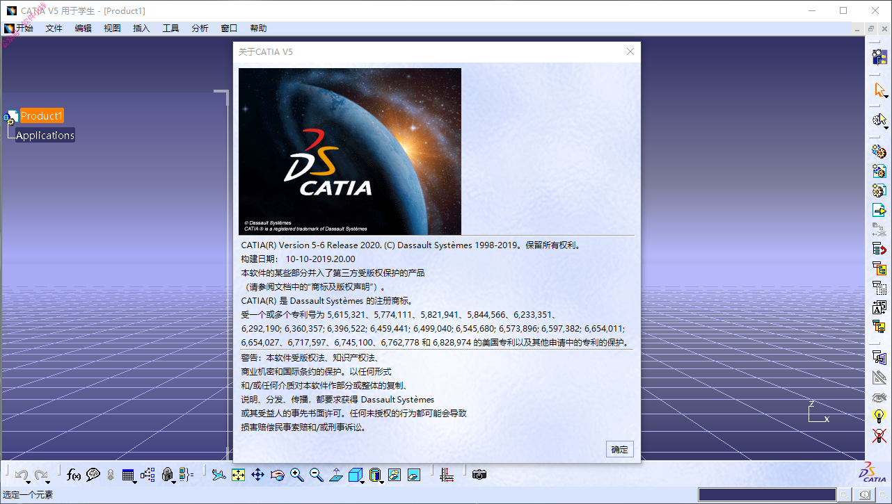Click the equivalent-dimensions bracket icon
This screenshot has width=892, height=504.
186,475
